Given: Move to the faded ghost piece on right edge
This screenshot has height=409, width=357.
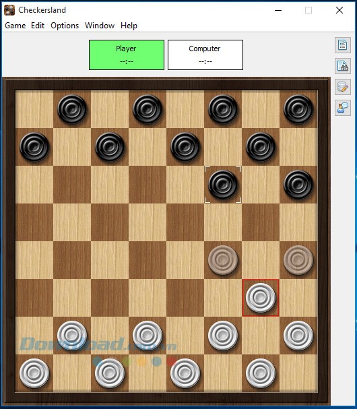Looking at the screenshot, I should coord(298,260).
